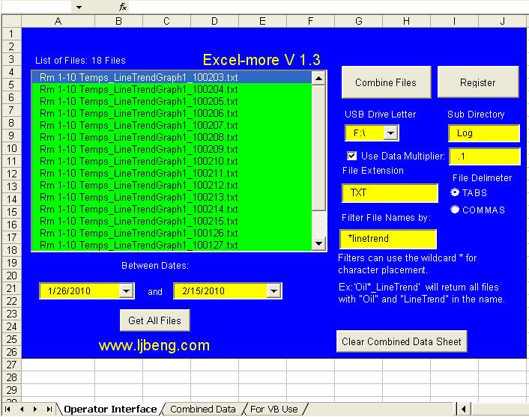Click the Sub Directory Log field

pos(484,133)
